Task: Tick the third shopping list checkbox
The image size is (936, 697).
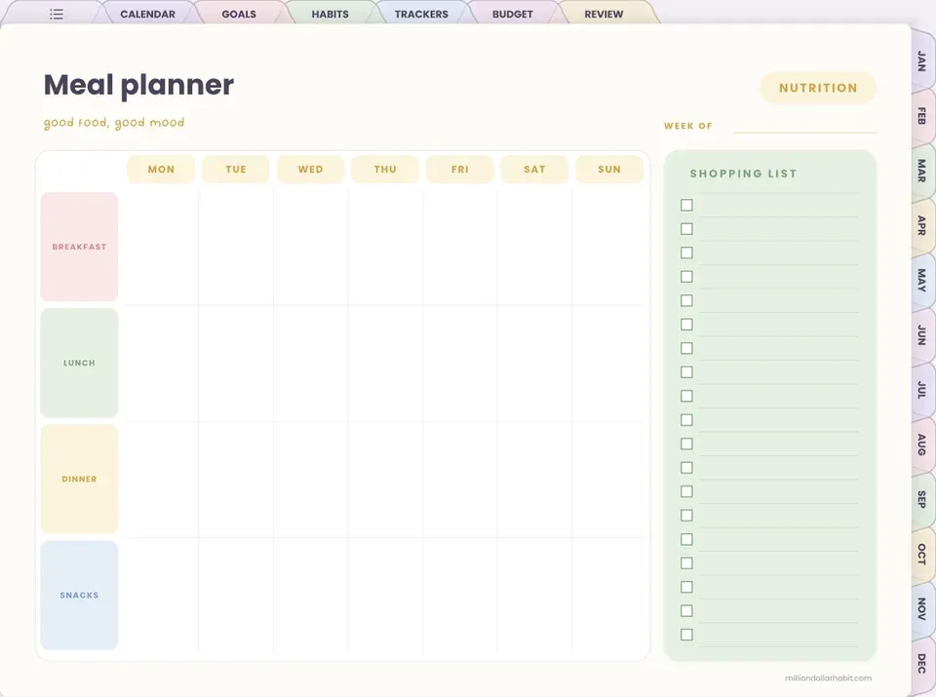Action: tap(687, 253)
